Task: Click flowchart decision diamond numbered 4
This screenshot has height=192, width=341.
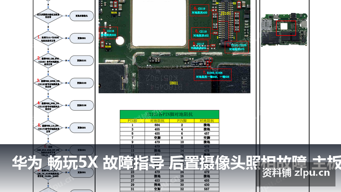Action: click(48, 105)
